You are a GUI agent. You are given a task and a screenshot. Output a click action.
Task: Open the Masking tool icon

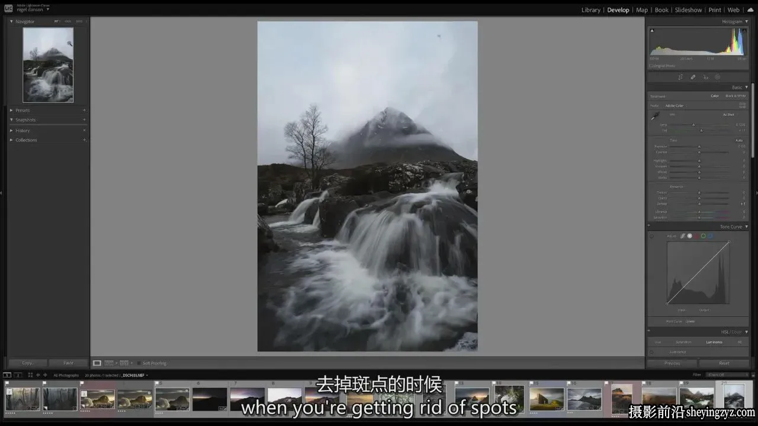click(718, 77)
